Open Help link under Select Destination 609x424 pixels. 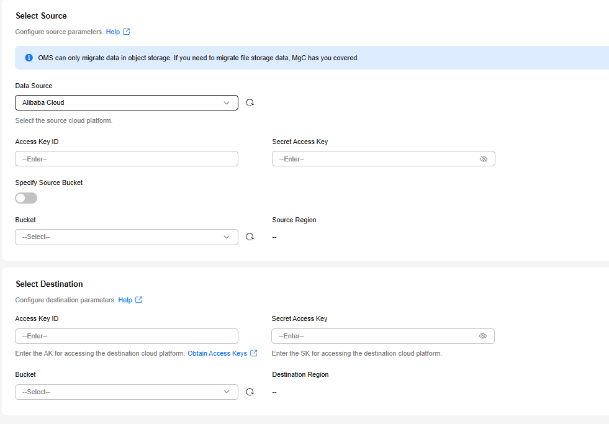point(125,300)
